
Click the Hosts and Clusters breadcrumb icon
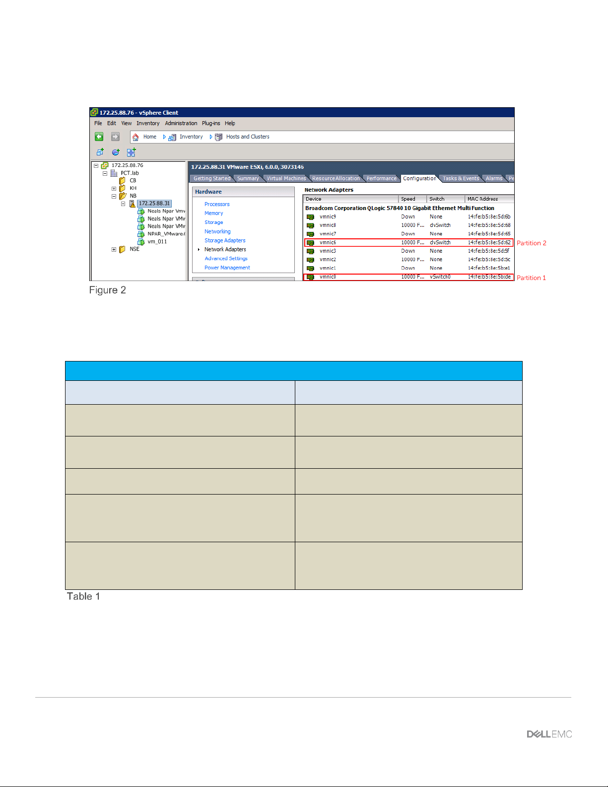click(x=218, y=137)
